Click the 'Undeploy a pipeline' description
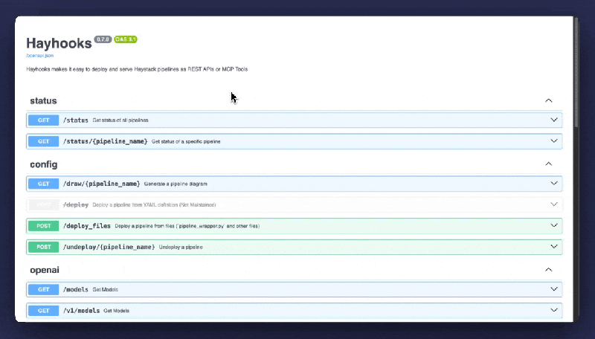 (x=181, y=248)
